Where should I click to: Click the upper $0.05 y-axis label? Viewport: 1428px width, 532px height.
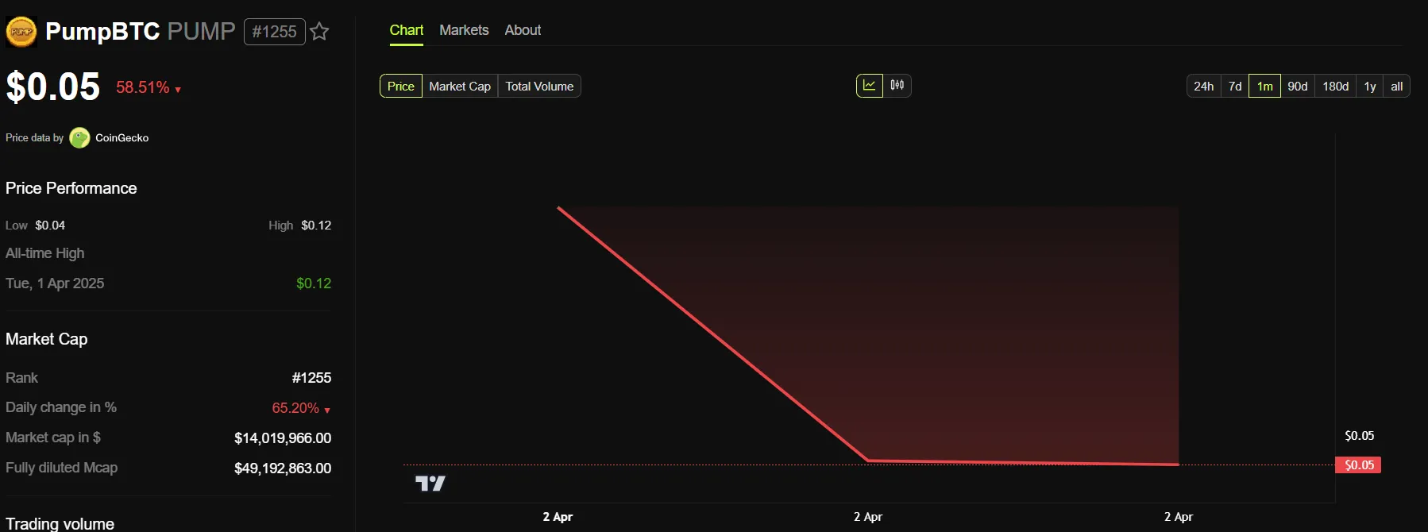click(1359, 436)
